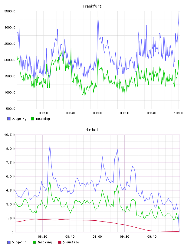Click the 1000.0 y-axis label on Frankfurt
Screen dimensions: 184x247
10,92
